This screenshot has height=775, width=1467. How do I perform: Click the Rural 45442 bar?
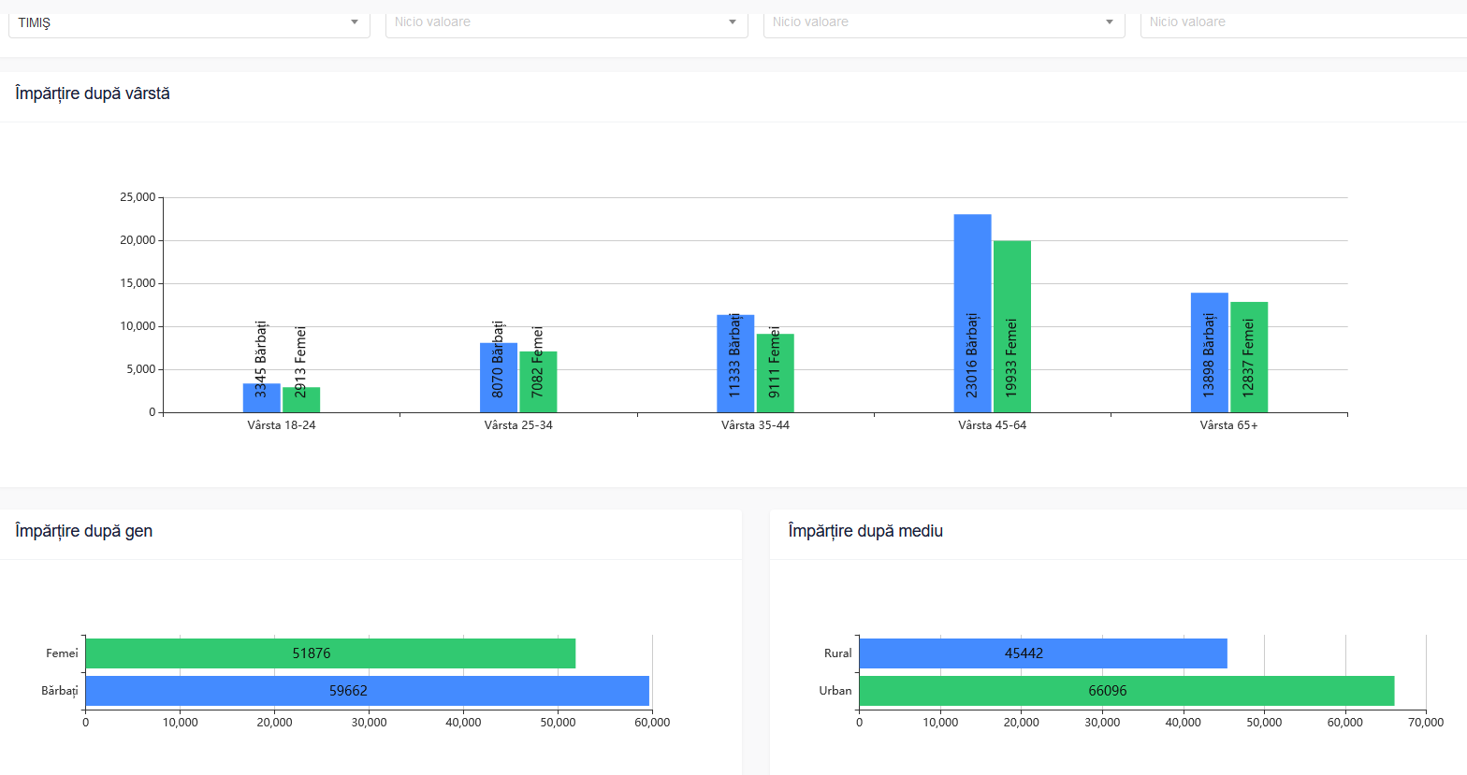1042,653
